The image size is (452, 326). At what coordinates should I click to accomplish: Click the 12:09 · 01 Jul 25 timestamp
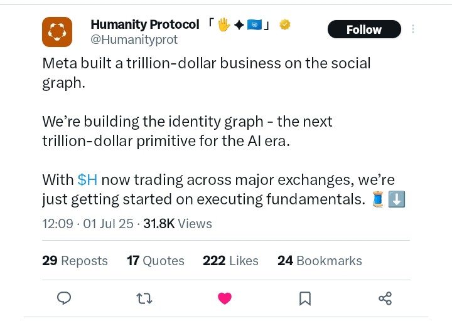click(88, 224)
